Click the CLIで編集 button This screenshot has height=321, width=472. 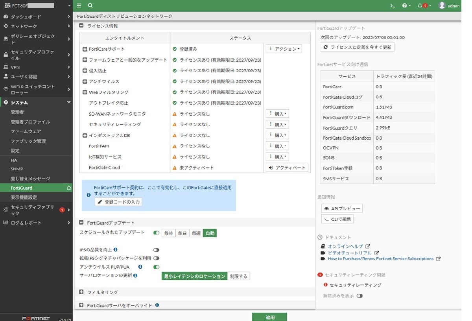click(337, 219)
